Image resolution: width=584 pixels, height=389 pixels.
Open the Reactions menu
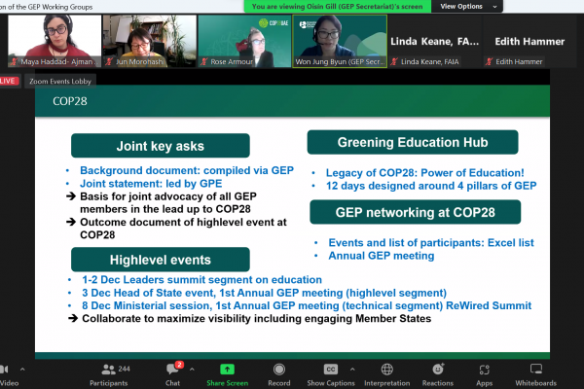(x=437, y=373)
